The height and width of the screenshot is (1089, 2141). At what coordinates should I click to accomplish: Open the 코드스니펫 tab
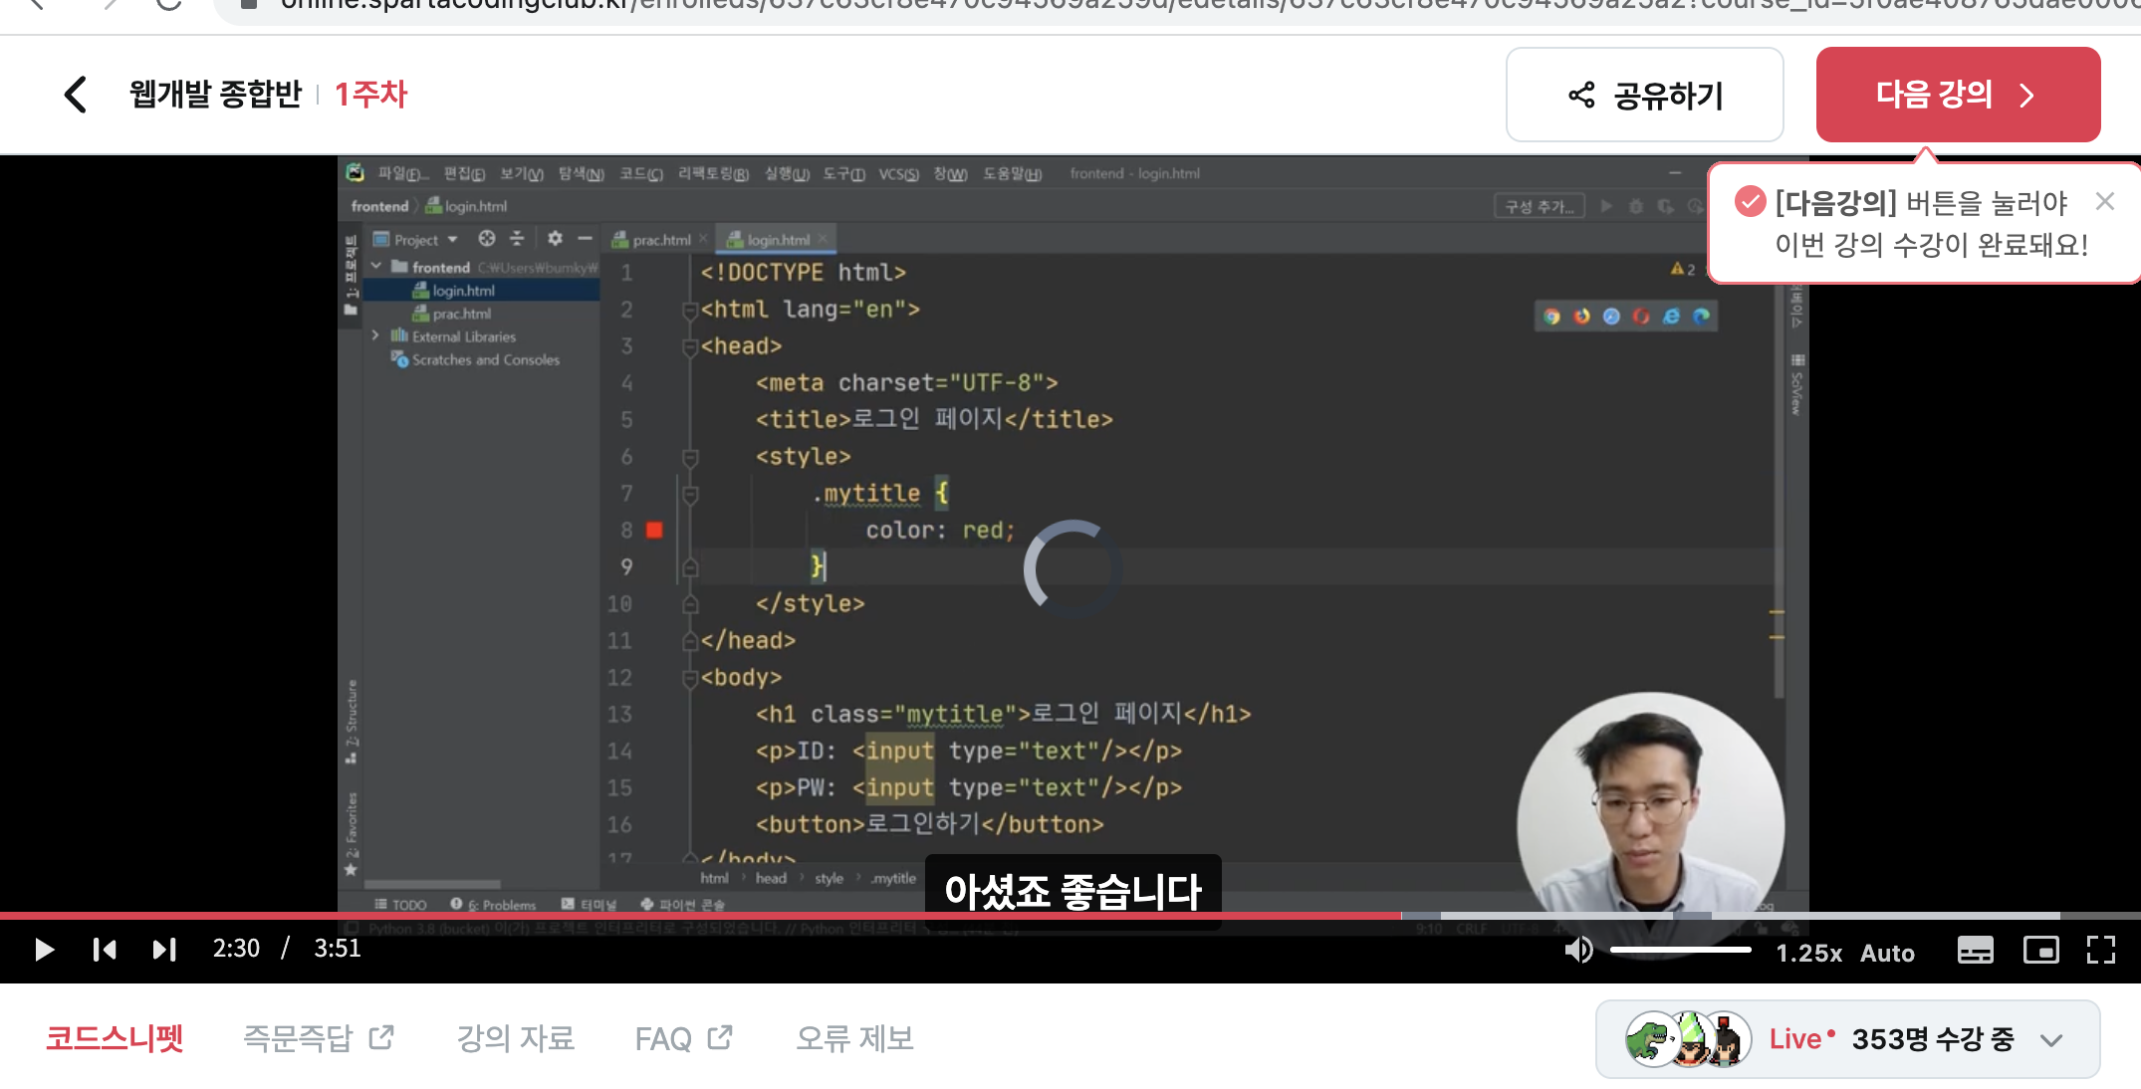pyautogui.click(x=115, y=1038)
